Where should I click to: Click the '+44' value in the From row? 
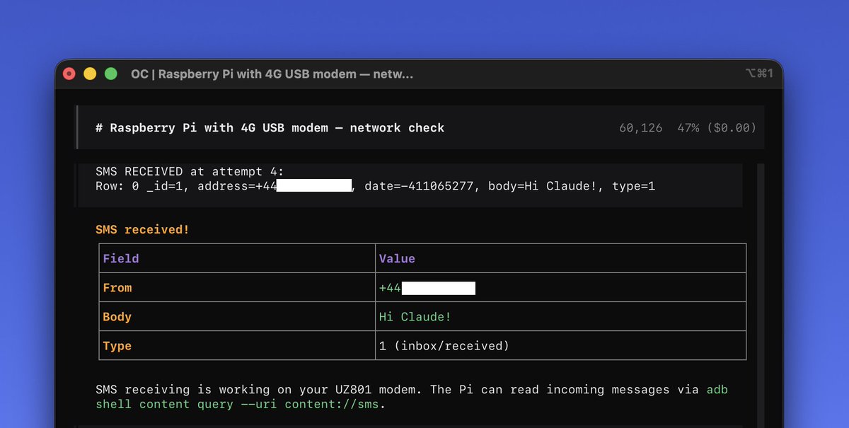[x=390, y=288]
